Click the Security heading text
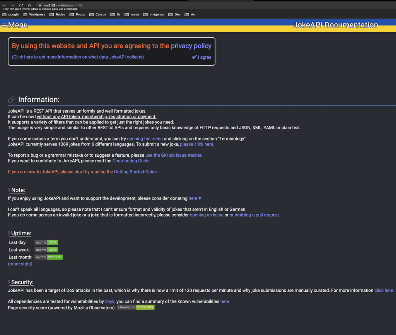The width and height of the screenshot is (396, 335). [22, 282]
